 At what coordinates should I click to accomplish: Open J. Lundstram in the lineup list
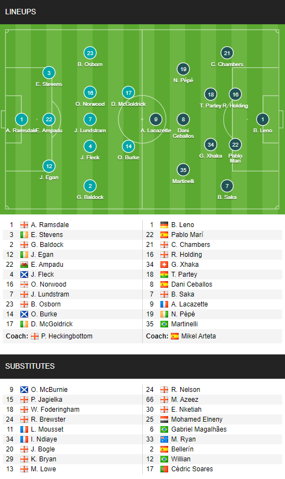click(x=50, y=294)
